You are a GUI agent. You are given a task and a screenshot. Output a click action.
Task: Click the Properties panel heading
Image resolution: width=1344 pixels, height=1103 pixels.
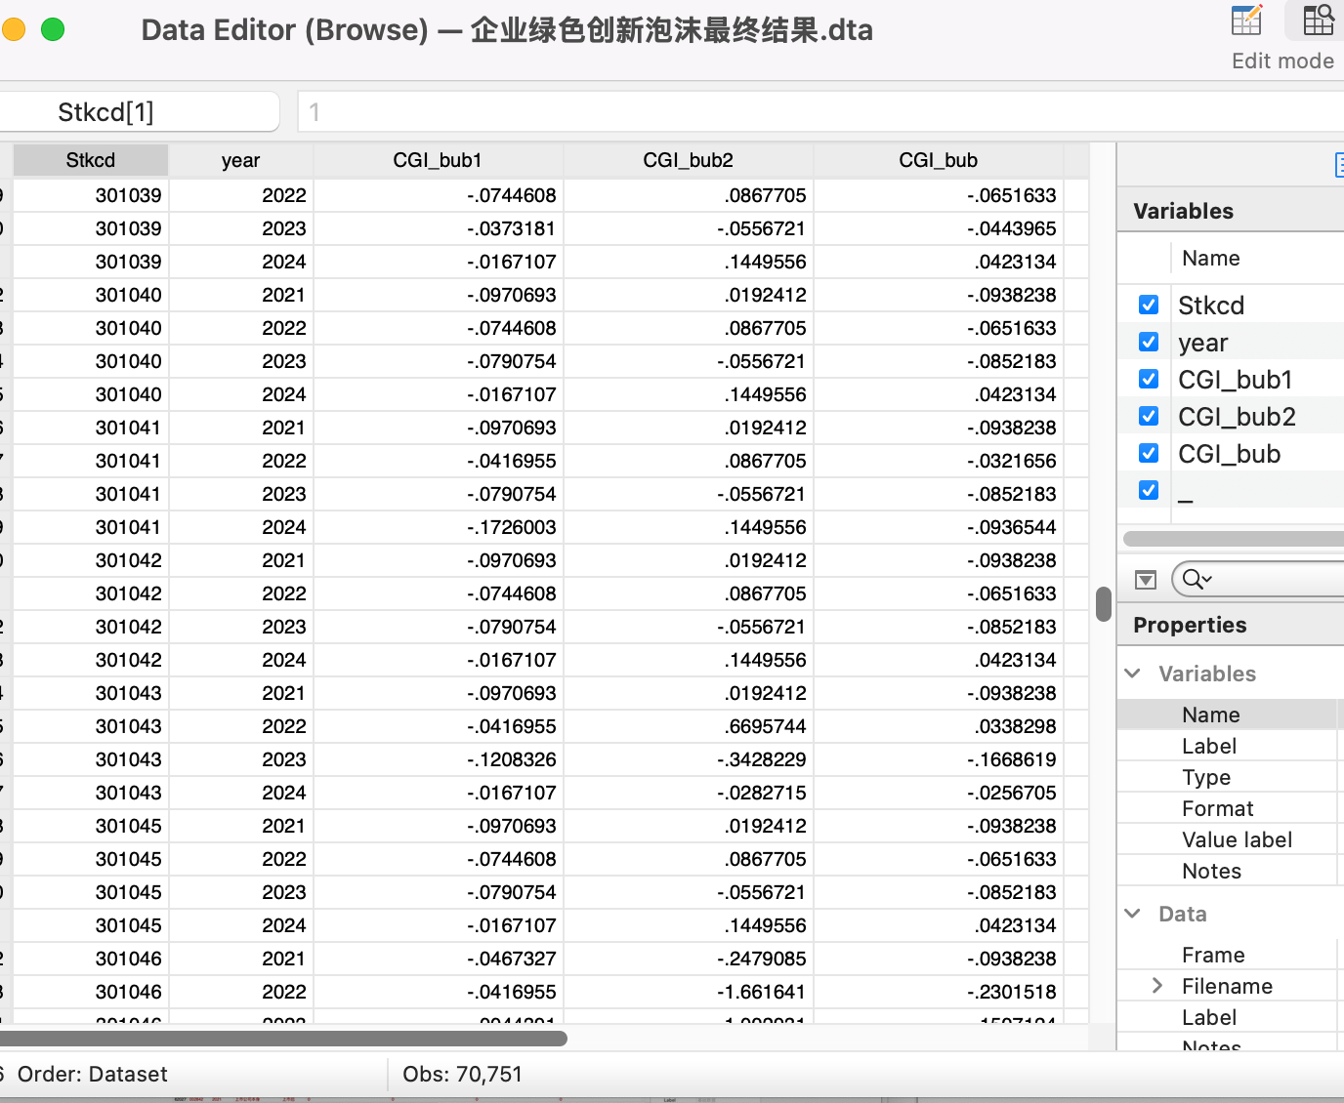click(x=1190, y=625)
